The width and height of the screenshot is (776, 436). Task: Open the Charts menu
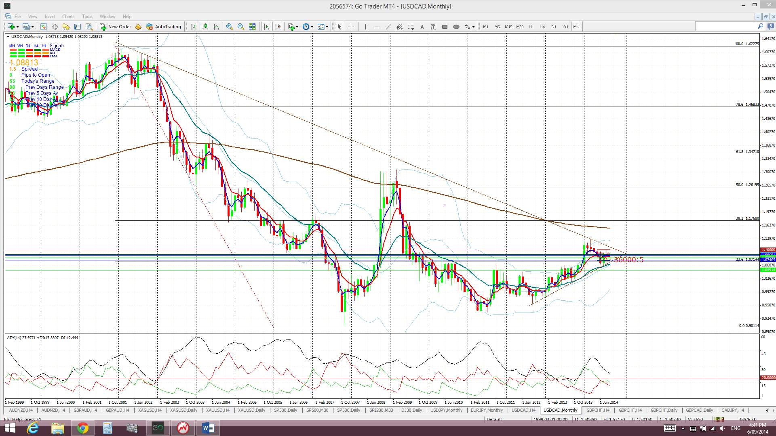(x=68, y=17)
